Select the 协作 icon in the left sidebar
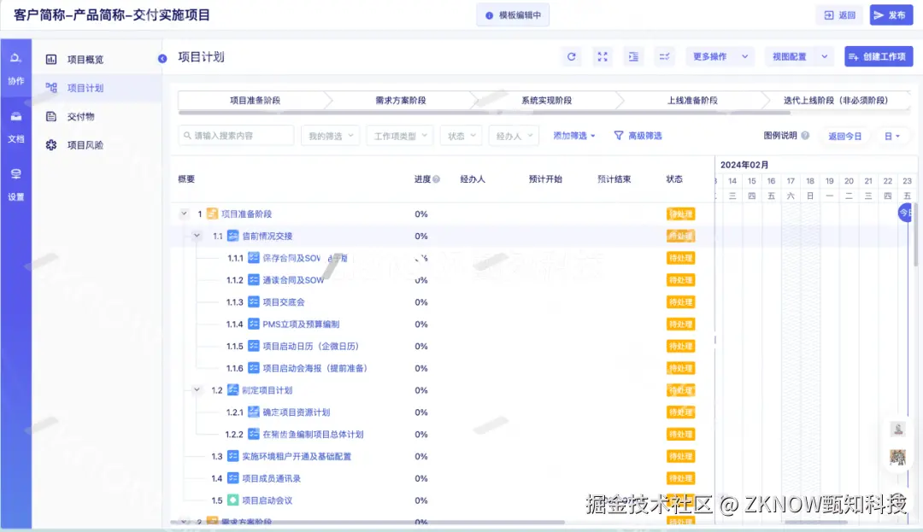The height and width of the screenshot is (532, 923). point(14,58)
